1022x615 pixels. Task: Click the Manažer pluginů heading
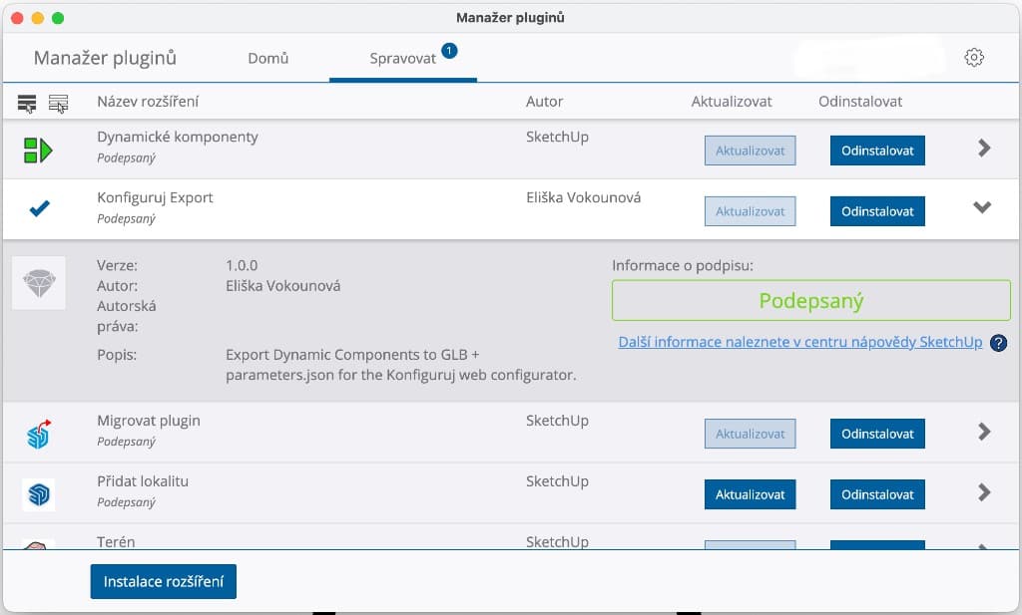tap(105, 58)
